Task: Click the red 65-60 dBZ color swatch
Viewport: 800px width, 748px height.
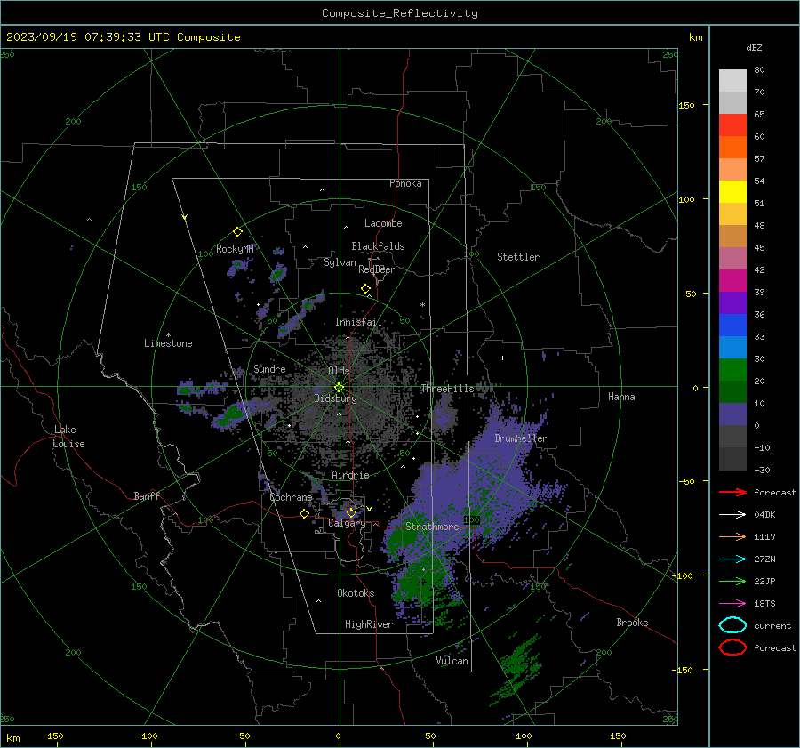Action: 732,125
